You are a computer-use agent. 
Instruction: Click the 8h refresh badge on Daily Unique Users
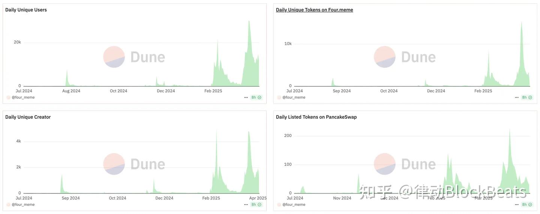[256, 97]
